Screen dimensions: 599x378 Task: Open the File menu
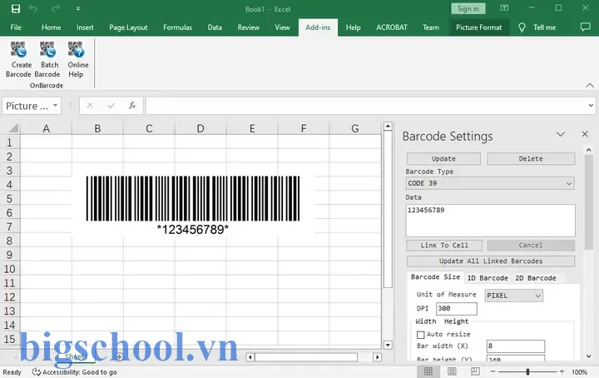(16, 27)
